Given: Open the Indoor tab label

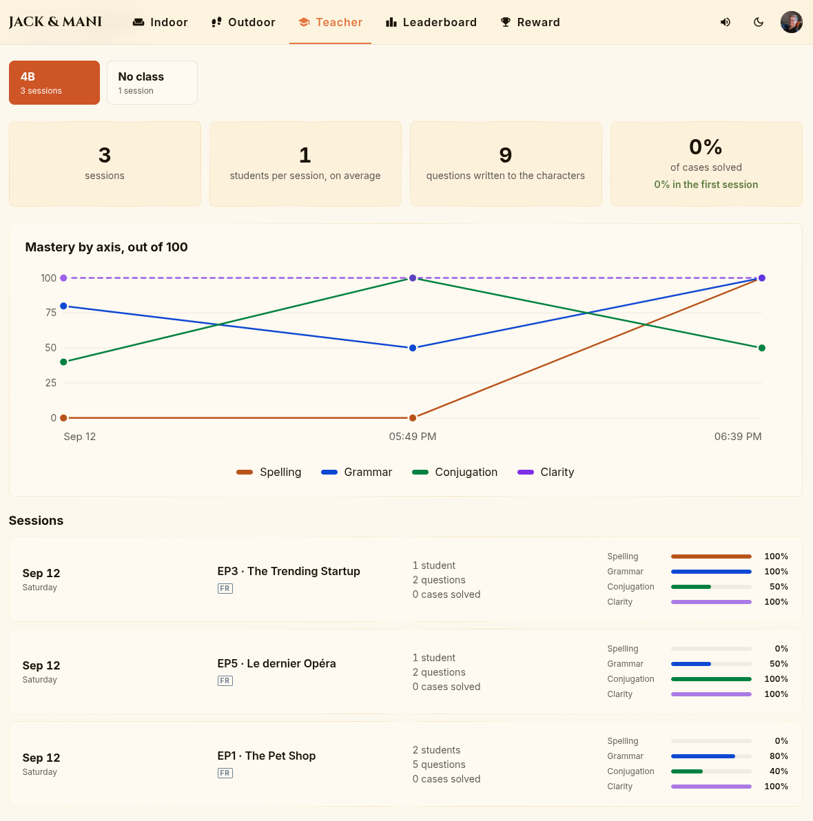Looking at the screenshot, I should (169, 22).
